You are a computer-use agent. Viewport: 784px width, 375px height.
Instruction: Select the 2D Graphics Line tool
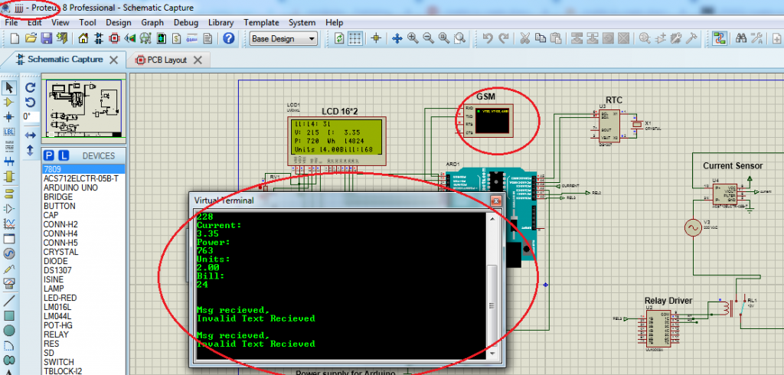[x=8, y=301]
